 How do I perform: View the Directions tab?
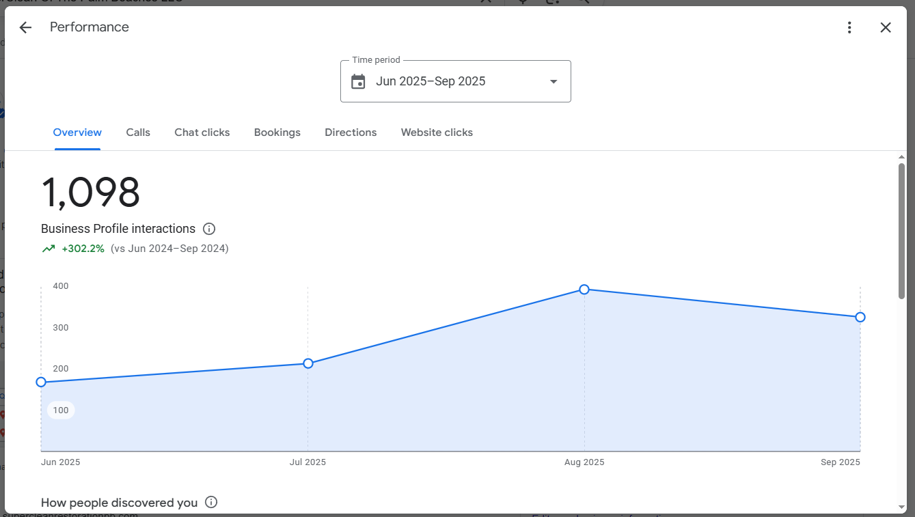tap(351, 132)
